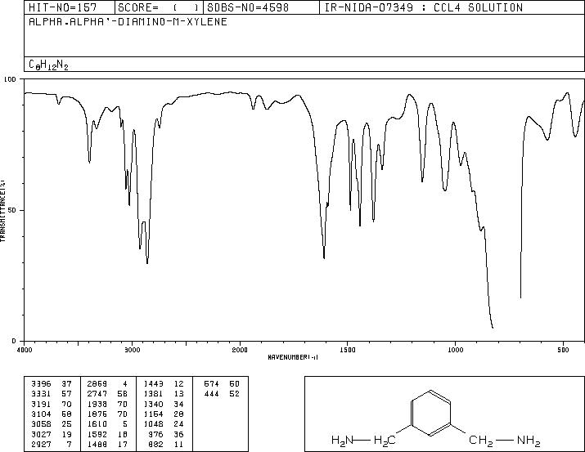Click the 2000 tick label on x-axis
The height and width of the screenshot is (452, 585).
(x=240, y=350)
